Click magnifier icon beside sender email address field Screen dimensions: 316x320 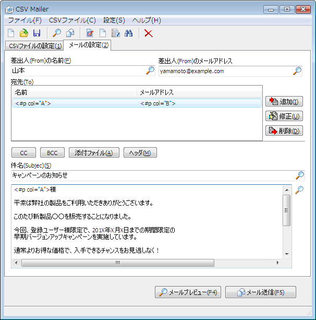297,71
